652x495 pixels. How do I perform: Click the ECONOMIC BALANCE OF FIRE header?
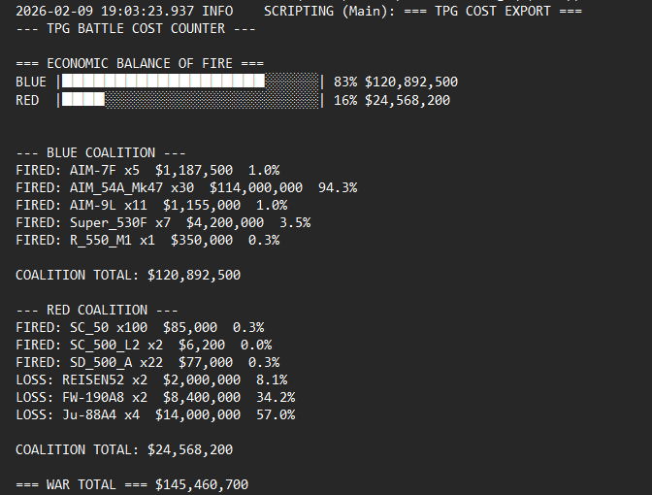tap(140, 63)
